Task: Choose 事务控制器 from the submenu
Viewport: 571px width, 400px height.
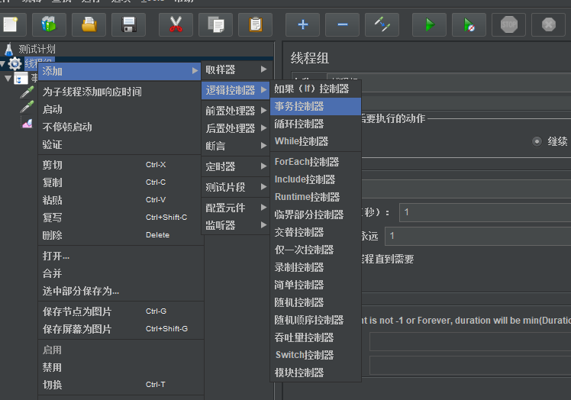Action: tap(316, 106)
